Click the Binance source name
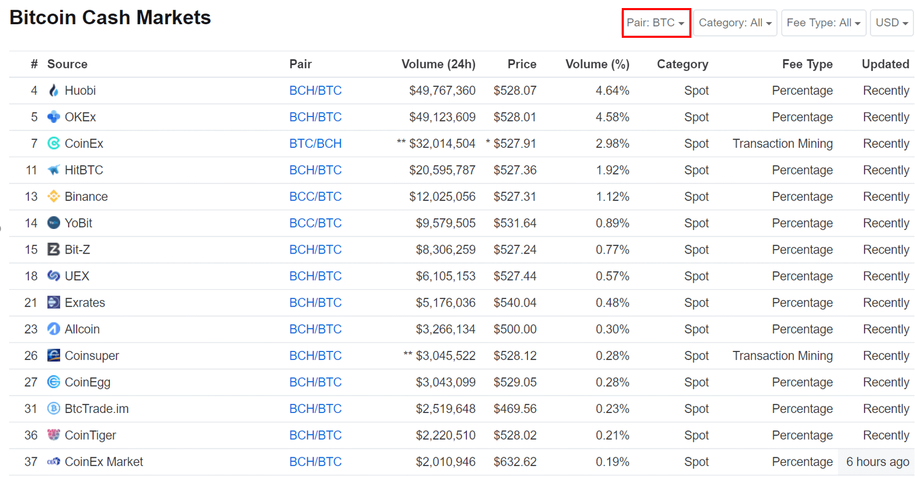Screen dimensions: 915x477 tap(86, 196)
